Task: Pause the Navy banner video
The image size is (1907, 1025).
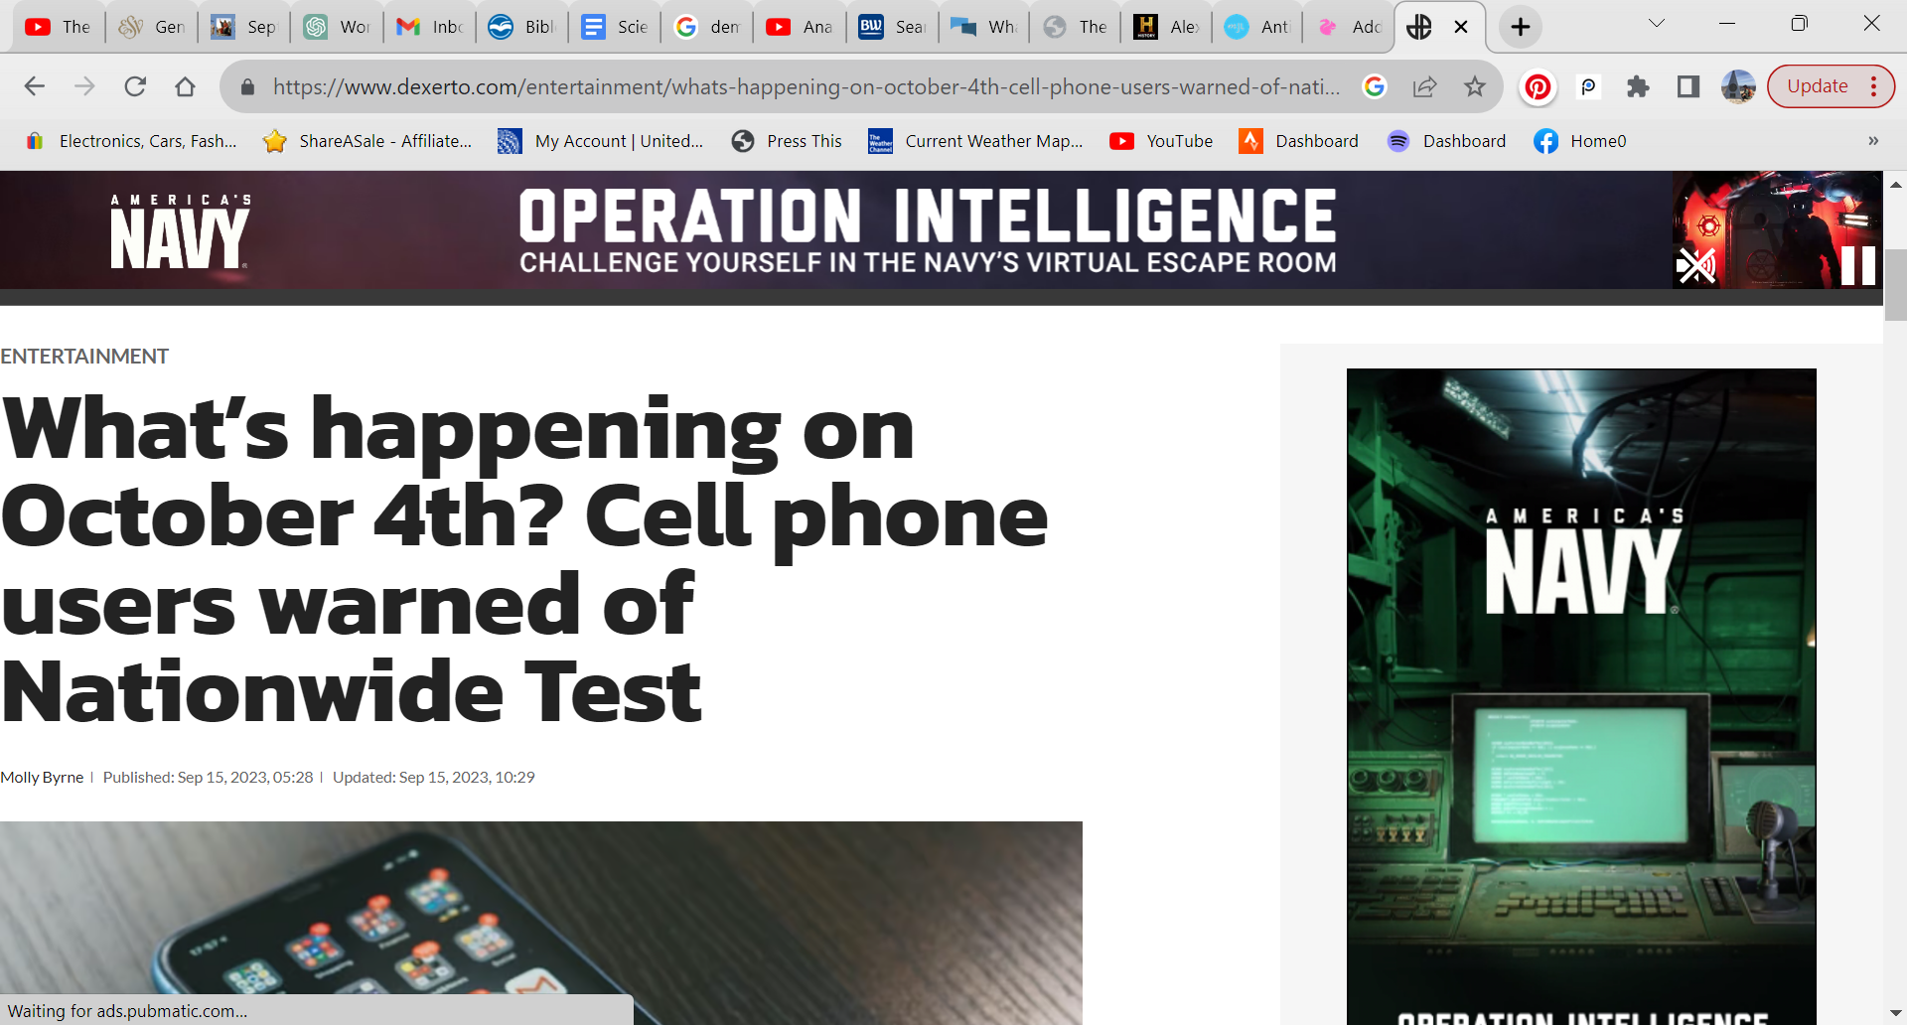Action: click(x=1857, y=265)
